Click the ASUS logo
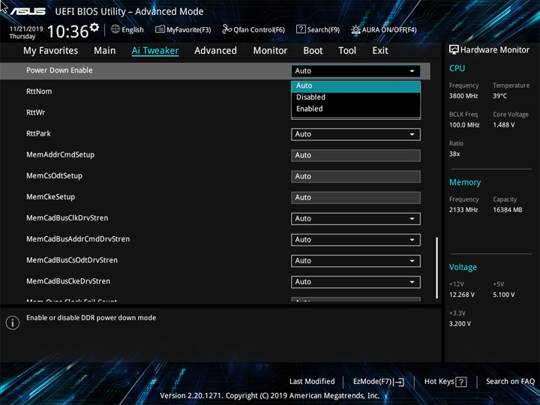Viewport: 540px width, 405px height. 28,12
